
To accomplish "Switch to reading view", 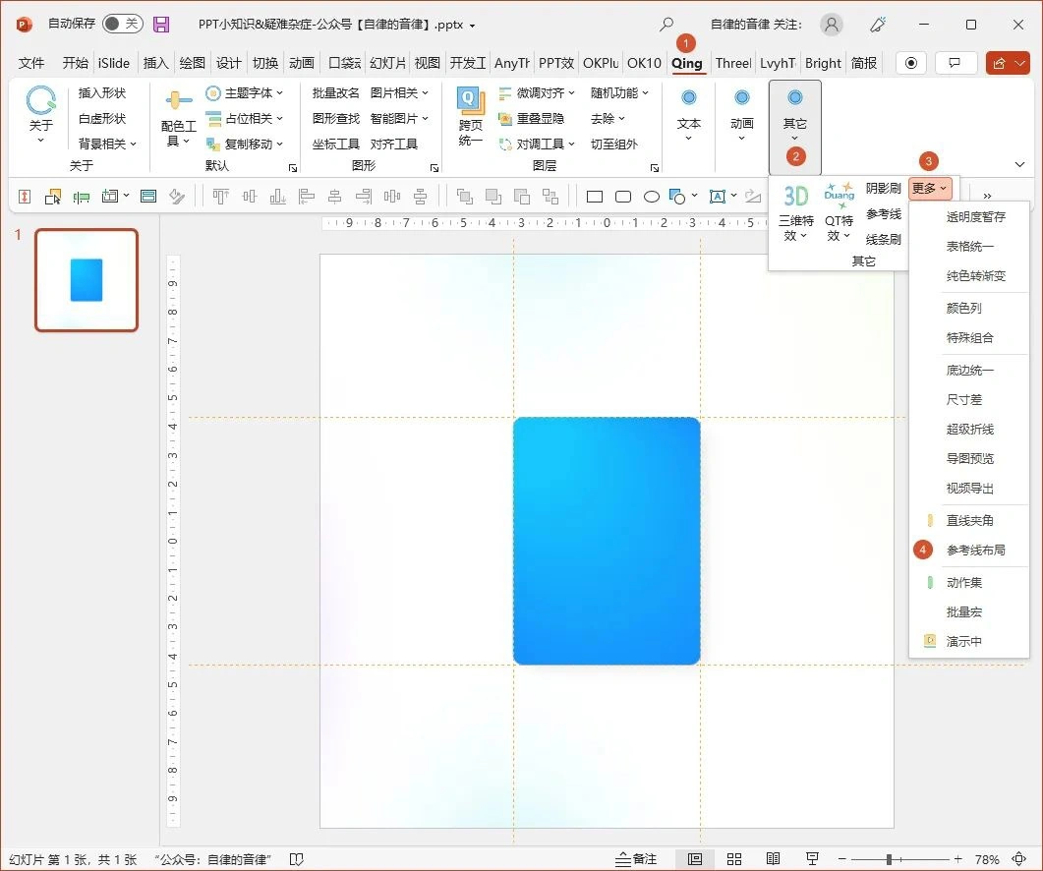I will click(x=773, y=859).
